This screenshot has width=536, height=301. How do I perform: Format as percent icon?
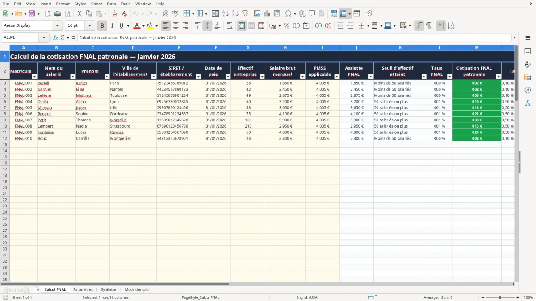coord(287,26)
